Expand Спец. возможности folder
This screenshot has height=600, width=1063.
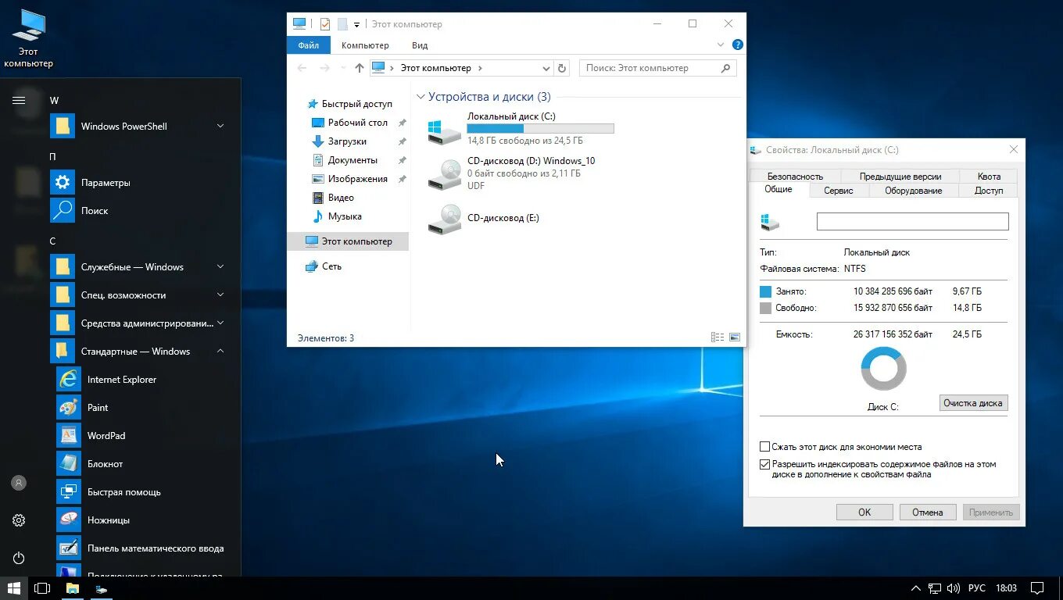click(141, 295)
